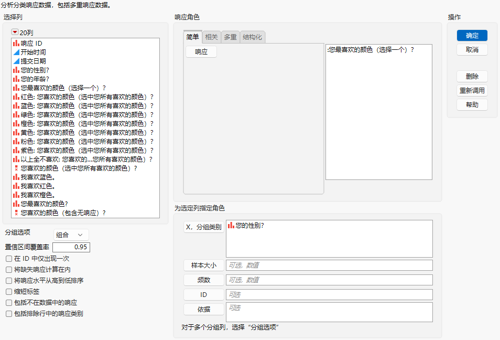Image resolution: width=500 pixels, height=340 pixels.
Task: Check 将缺失响应计算在内 option
Action: 9,270
